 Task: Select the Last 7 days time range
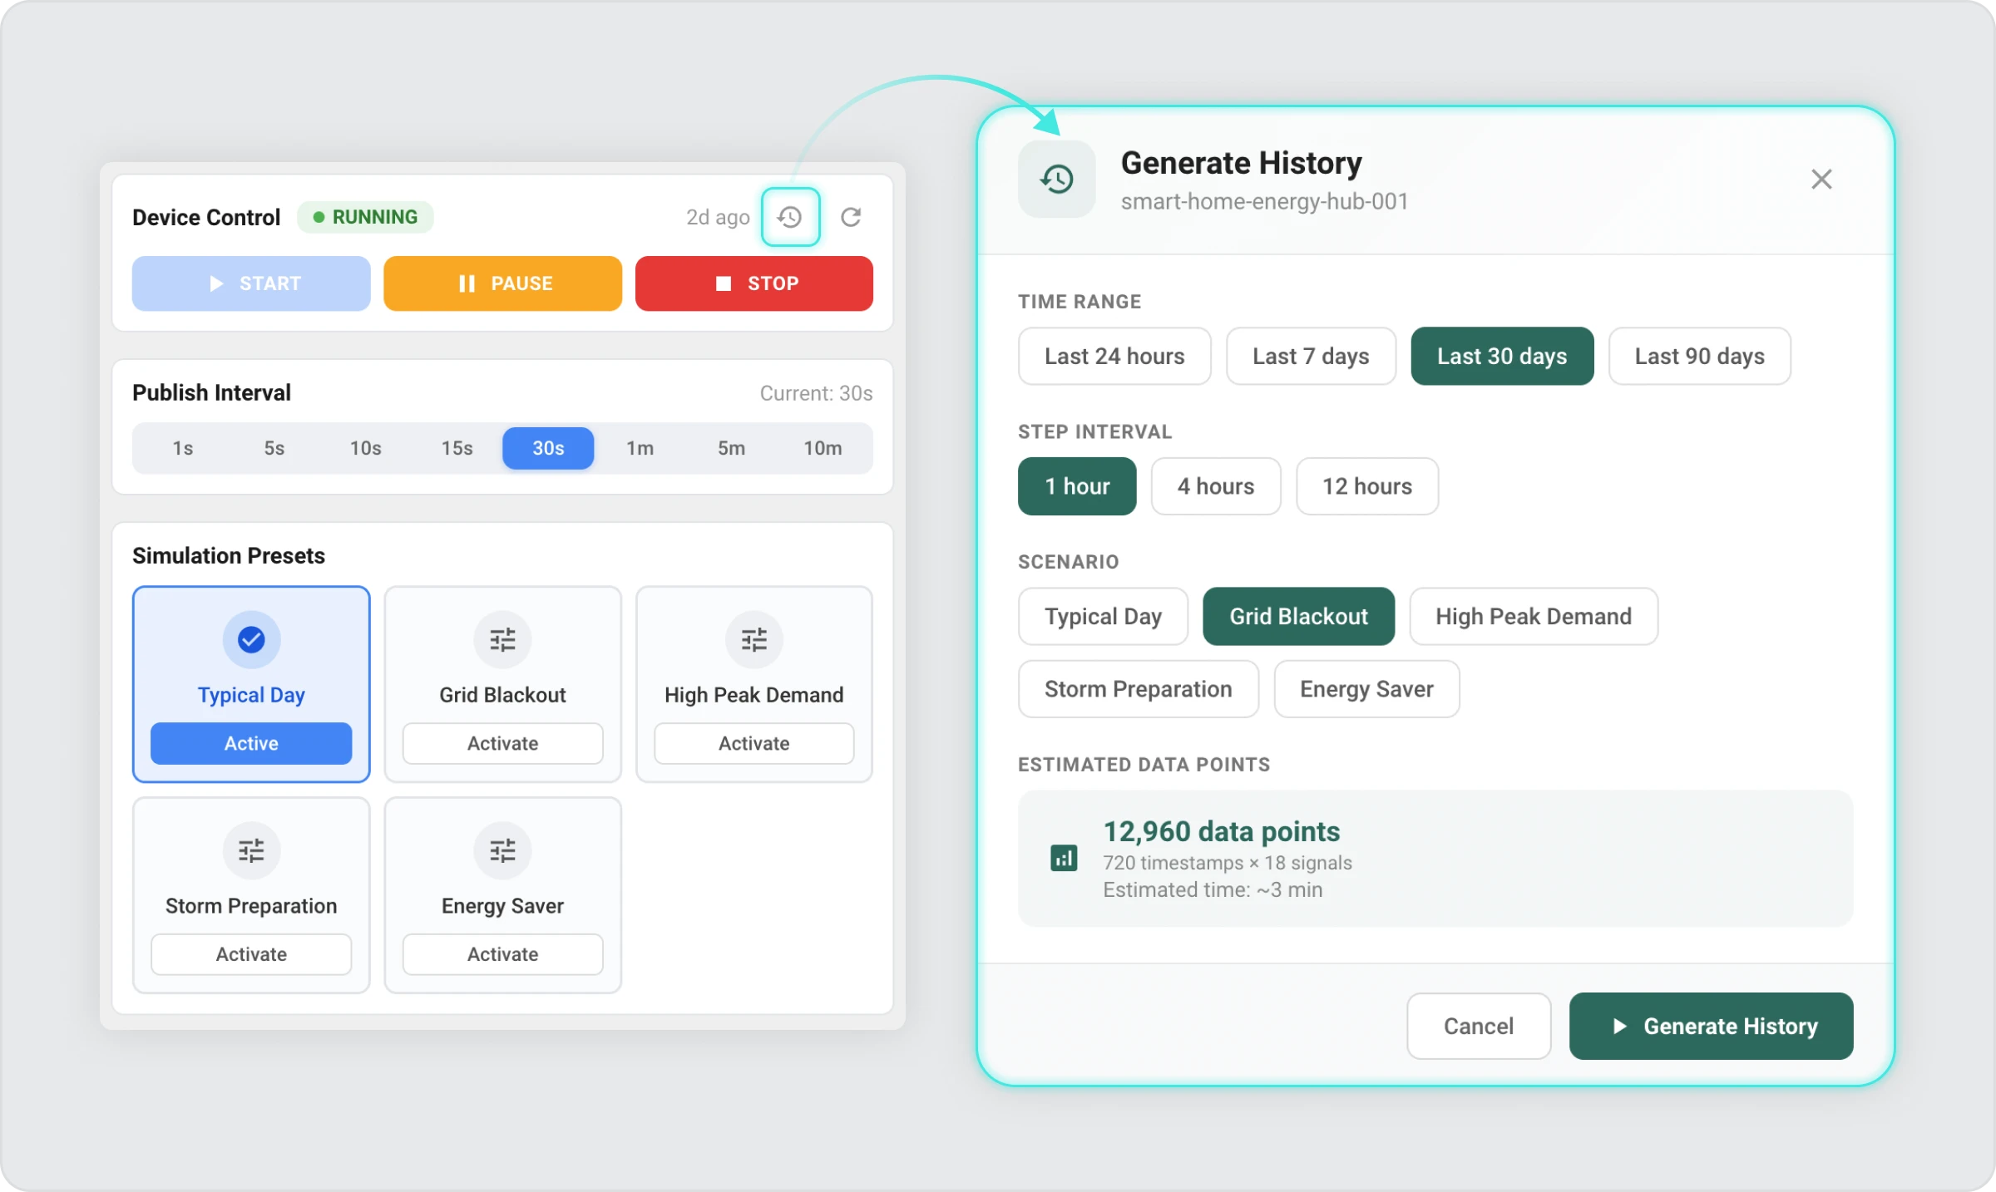tap(1311, 357)
